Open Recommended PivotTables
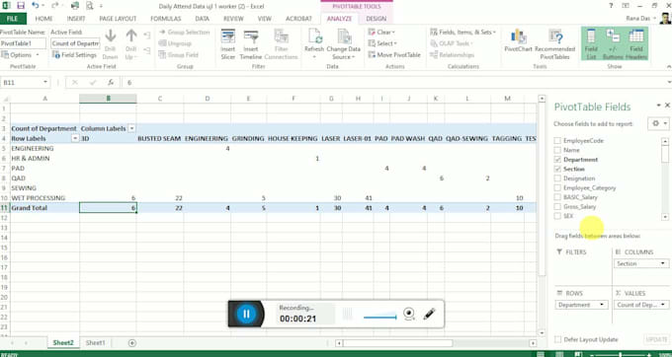 (x=555, y=44)
